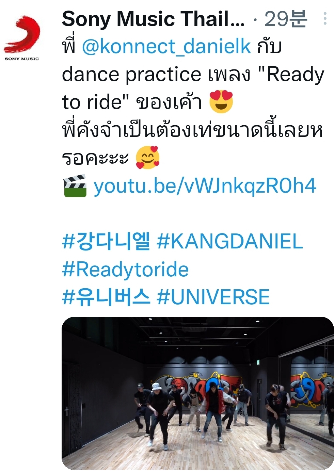
Task: Open the tweet's three-dot overflow menu
Action: pyautogui.click(x=325, y=19)
